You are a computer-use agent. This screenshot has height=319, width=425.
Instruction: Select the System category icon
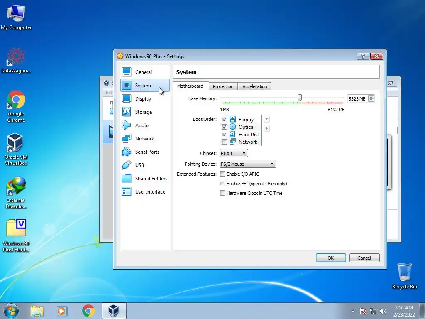(127, 86)
